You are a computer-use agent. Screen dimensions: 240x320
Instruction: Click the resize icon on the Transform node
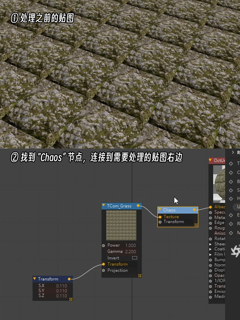pos(71,299)
